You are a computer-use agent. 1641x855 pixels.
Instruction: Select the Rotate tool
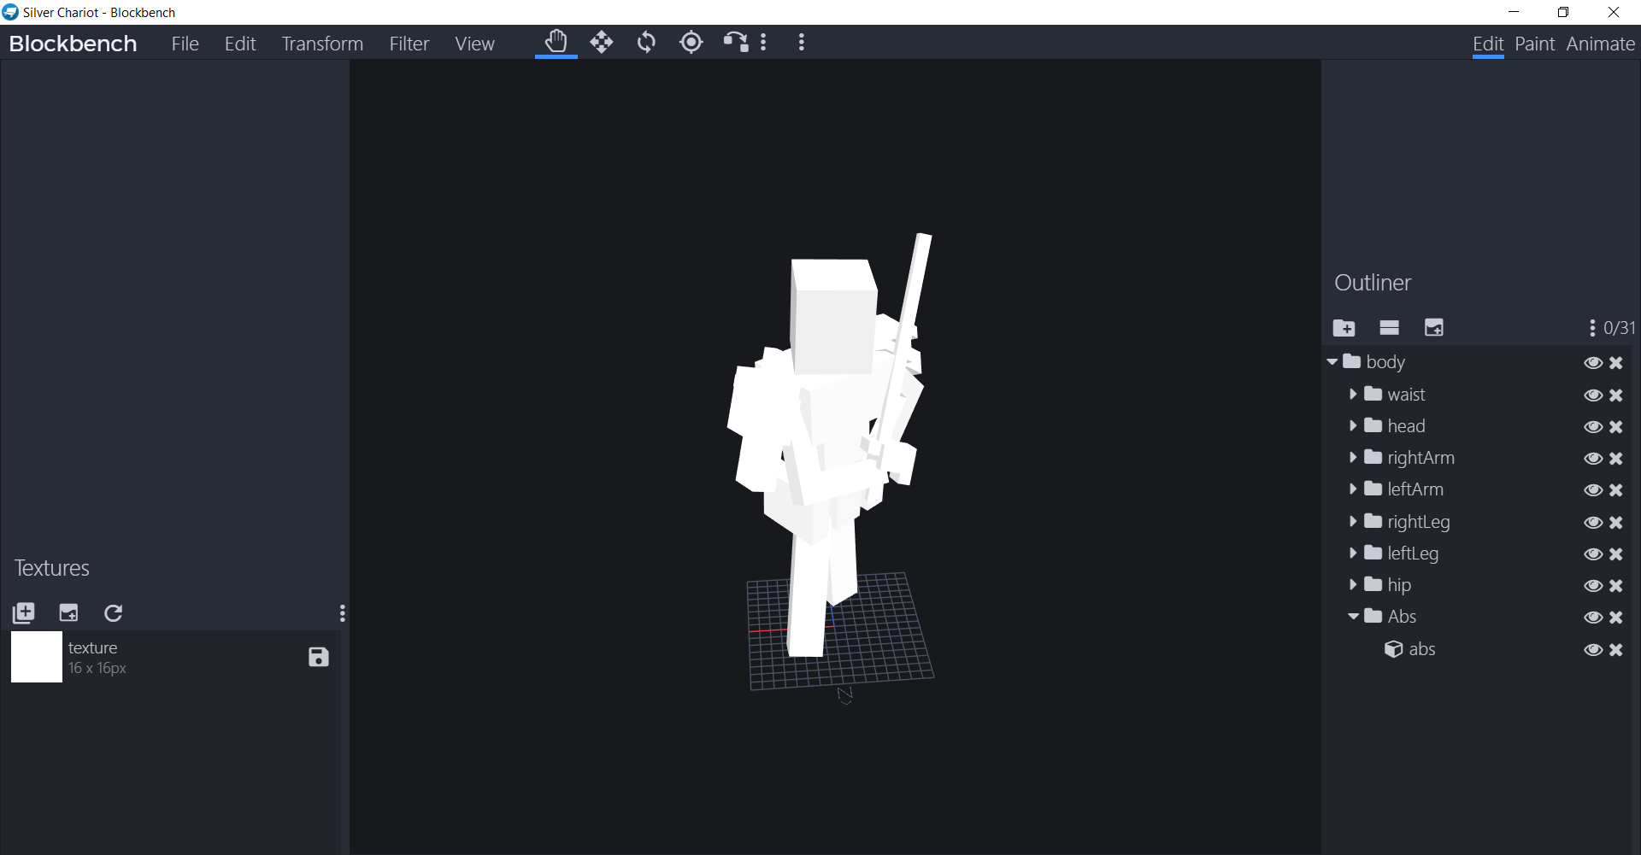pos(646,42)
